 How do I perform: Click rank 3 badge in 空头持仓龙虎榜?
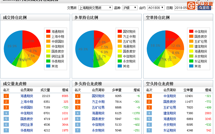[x=149, y=107]
